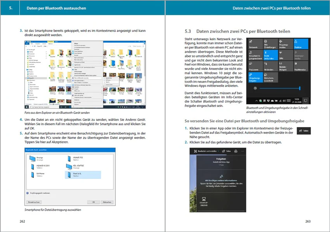Screen dimensions: 330x232
Task: Toggle the Mobiler Hotspot tile
Action: [286, 66]
